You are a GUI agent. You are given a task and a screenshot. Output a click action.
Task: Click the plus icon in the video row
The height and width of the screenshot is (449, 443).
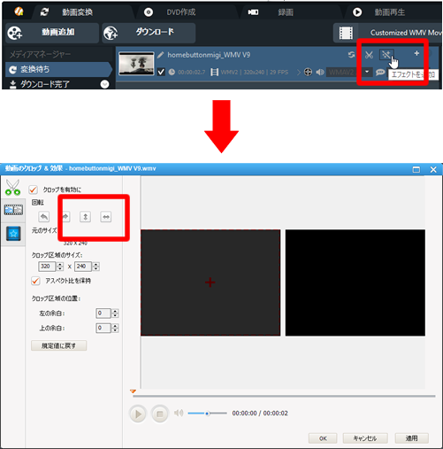pos(416,53)
